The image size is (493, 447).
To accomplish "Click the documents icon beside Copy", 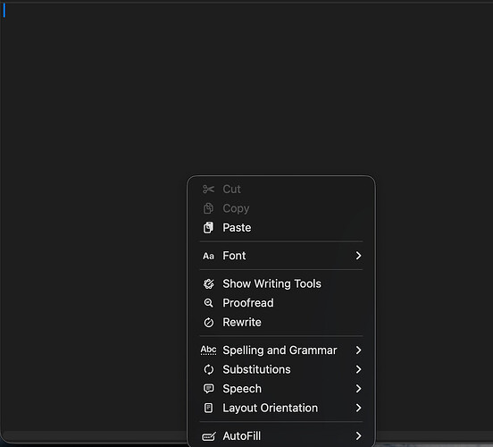I will coord(208,208).
